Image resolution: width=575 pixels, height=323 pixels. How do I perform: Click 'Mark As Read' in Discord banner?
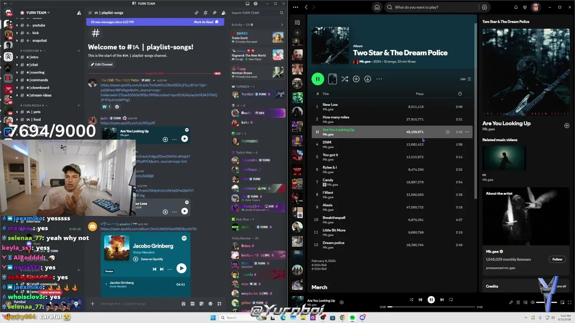coord(206,22)
